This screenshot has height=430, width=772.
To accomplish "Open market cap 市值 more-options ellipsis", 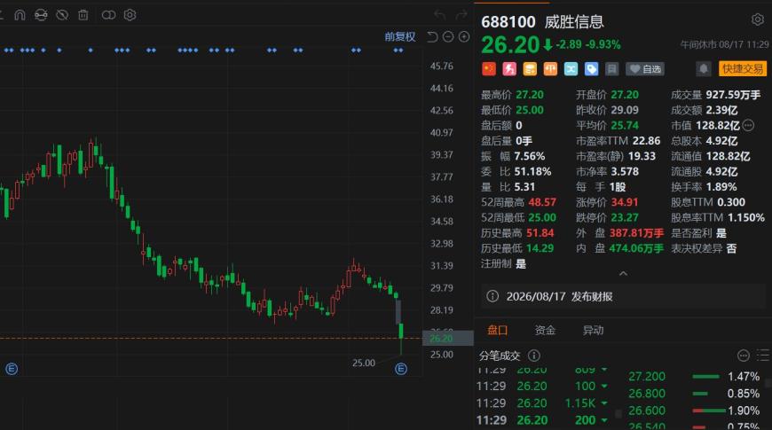I will coord(748,126).
